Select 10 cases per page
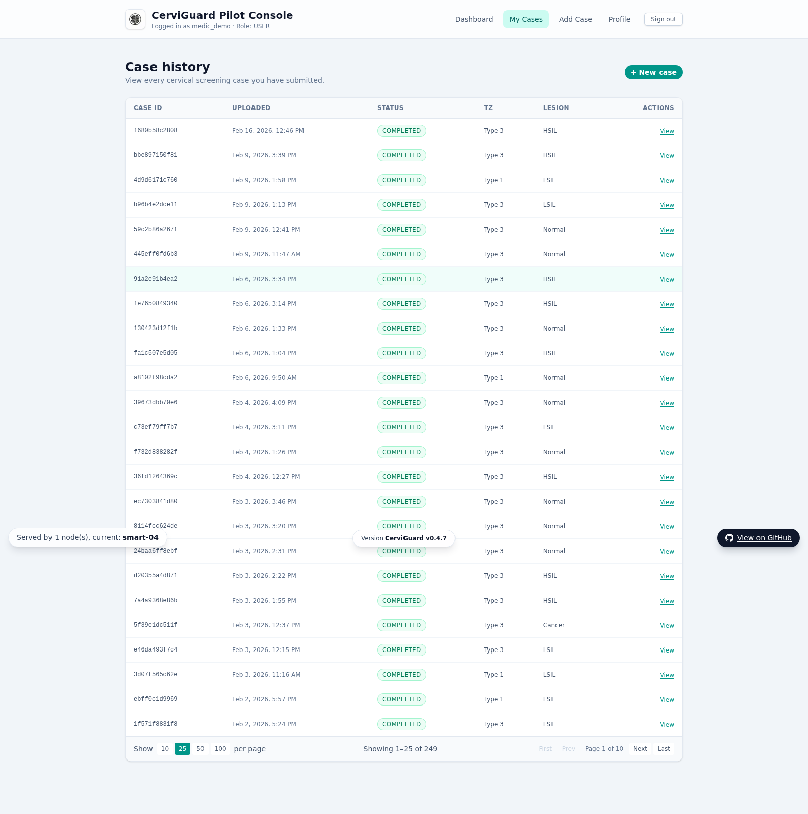This screenshot has height=814, width=808. point(165,749)
